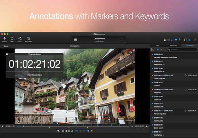Select the 'Insert CG title' annotation
This screenshot has height=138, width=198.
tap(174, 105)
